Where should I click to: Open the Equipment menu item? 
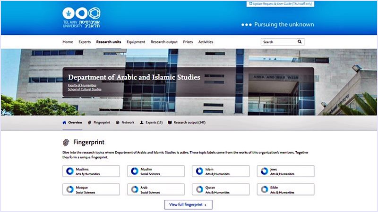click(x=136, y=42)
